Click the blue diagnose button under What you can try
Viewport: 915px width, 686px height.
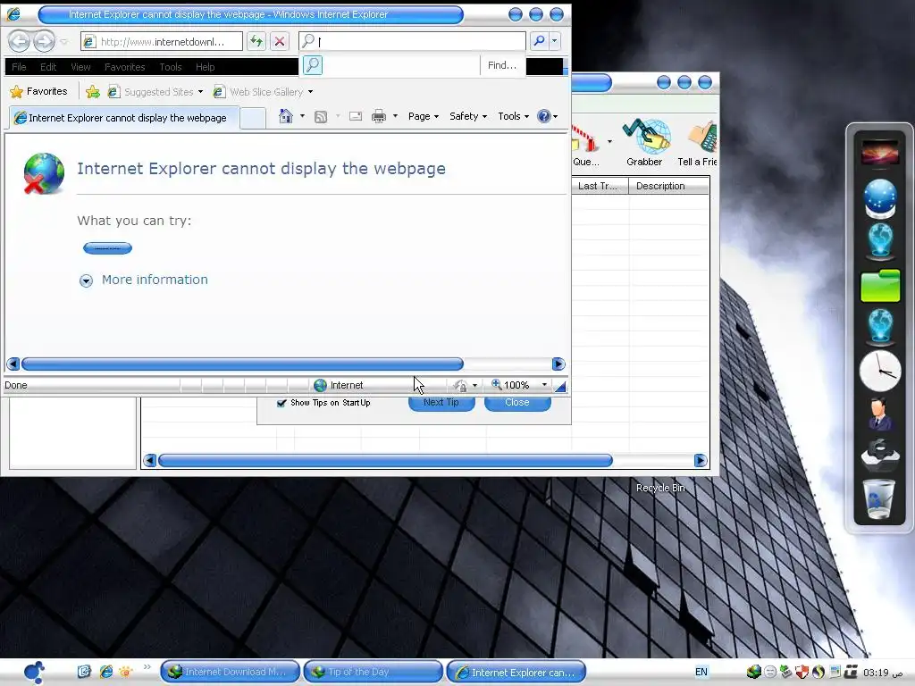107,248
